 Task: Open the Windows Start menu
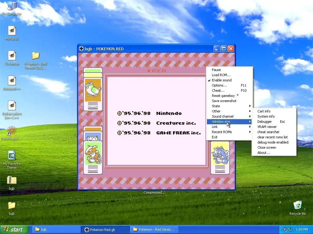point(14,229)
